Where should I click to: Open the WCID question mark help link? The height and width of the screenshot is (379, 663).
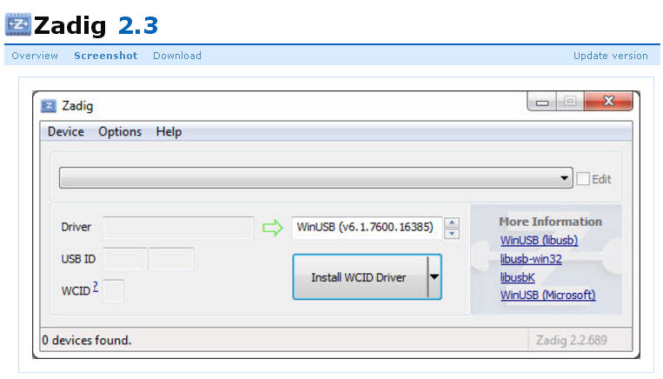point(96,287)
